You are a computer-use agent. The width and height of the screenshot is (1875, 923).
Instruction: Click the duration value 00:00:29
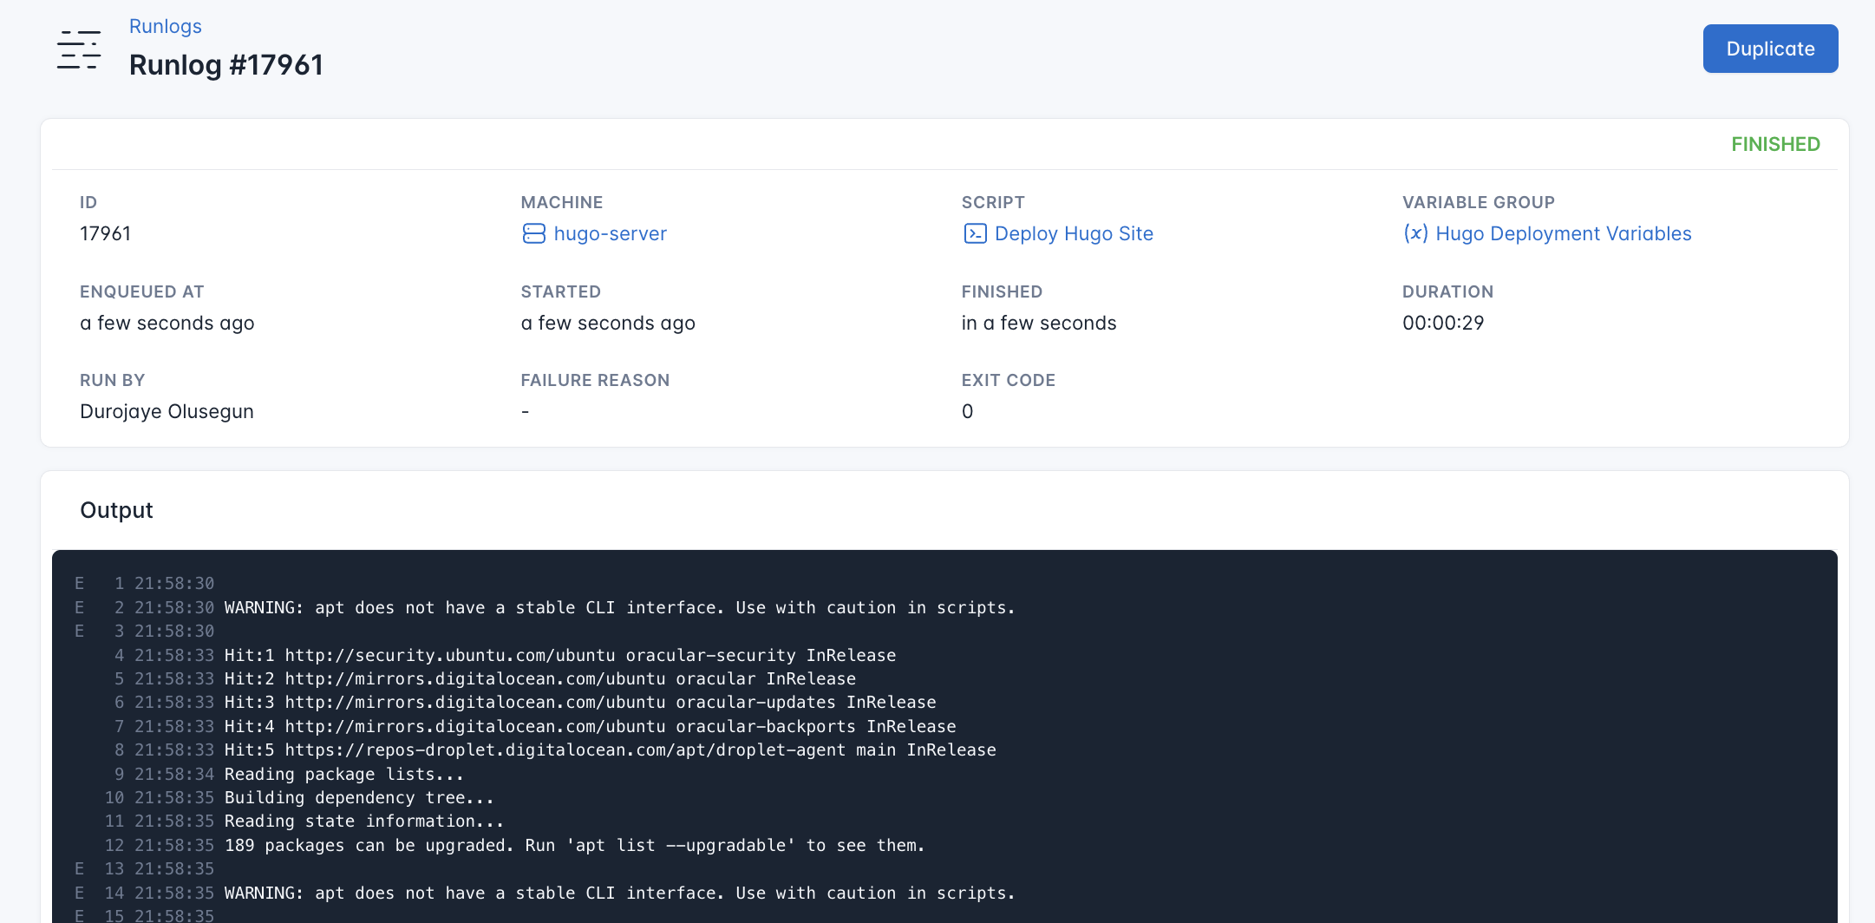1441,323
